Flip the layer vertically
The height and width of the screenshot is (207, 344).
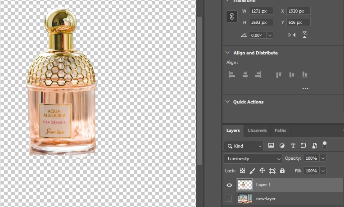point(304,35)
